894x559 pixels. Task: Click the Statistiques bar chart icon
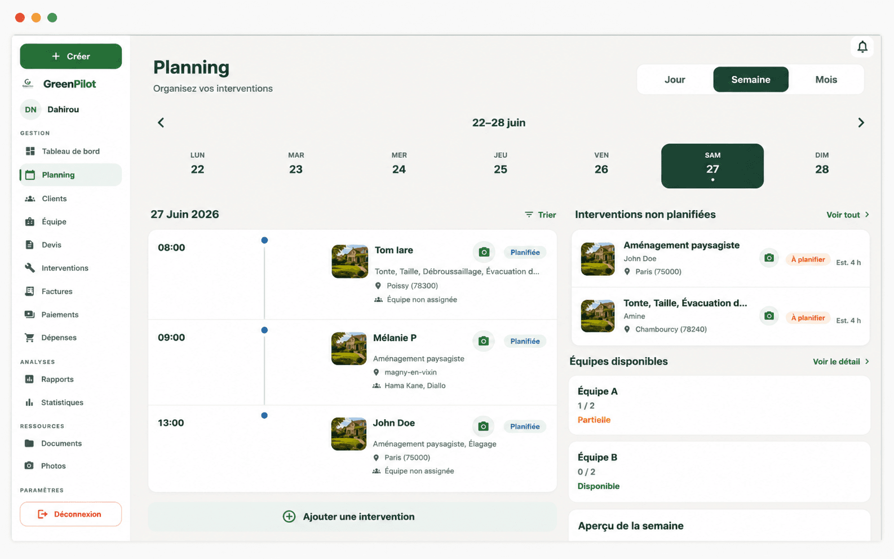tap(29, 402)
